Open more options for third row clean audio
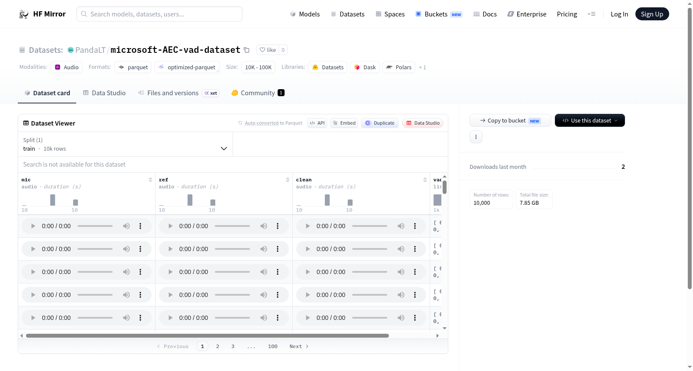The image size is (693, 371). click(x=415, y=272)
